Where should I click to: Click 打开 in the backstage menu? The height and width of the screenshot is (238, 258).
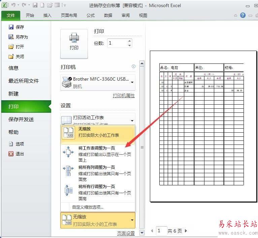point(16,47)
